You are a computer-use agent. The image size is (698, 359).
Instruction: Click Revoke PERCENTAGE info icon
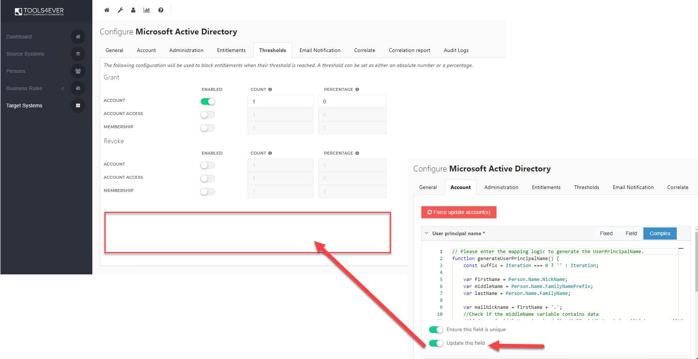tap(357, 153)
